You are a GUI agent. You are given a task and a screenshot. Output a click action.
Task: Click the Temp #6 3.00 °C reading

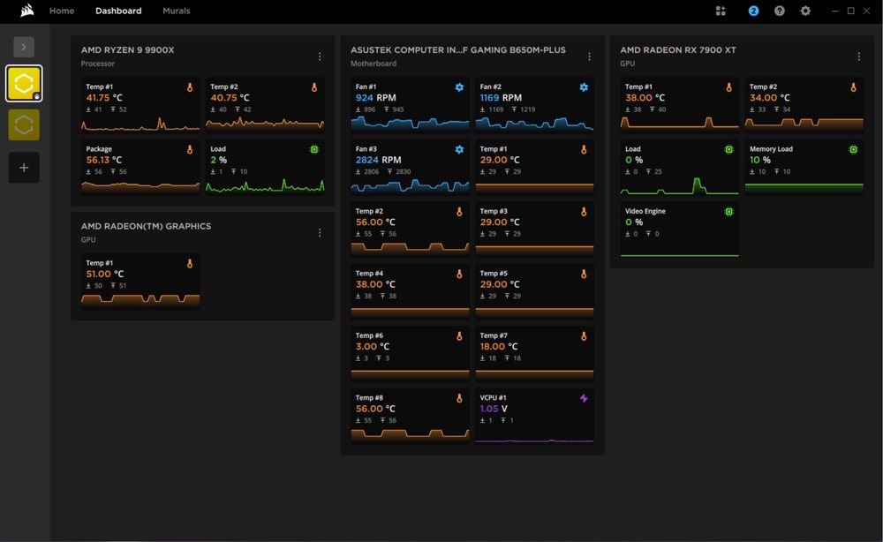click(373, 347)
